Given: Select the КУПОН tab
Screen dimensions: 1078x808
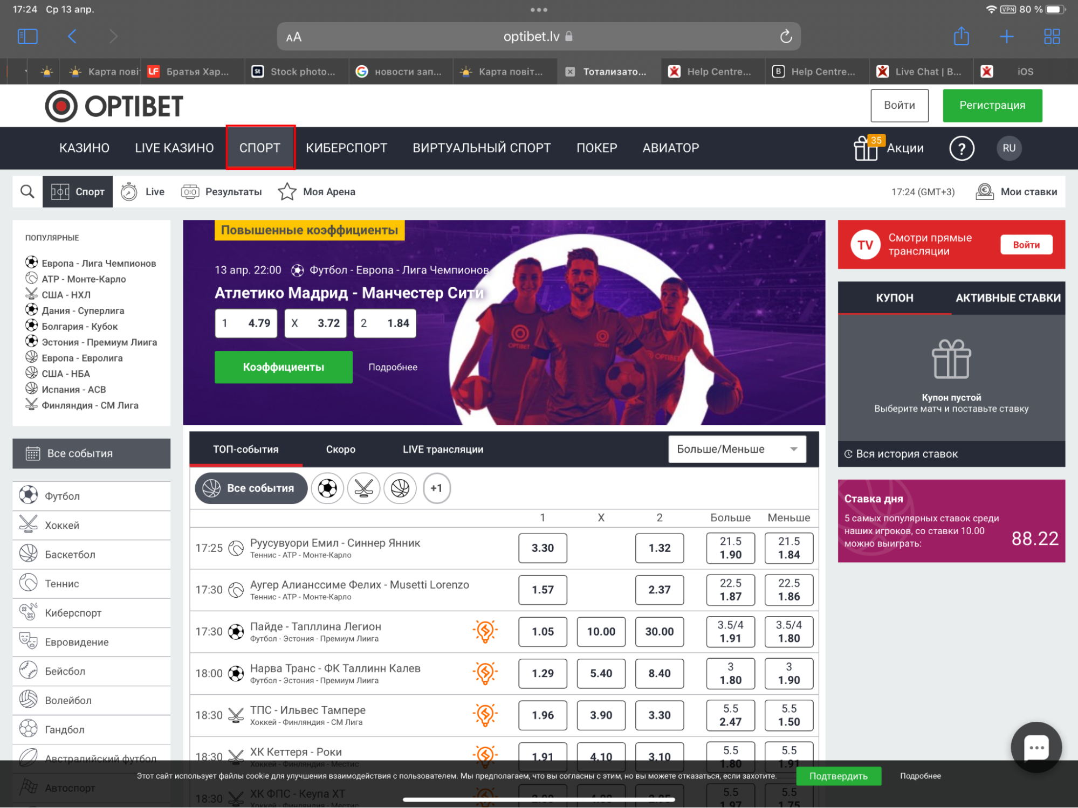Looking at the screenshot, I should coord(894,298).
